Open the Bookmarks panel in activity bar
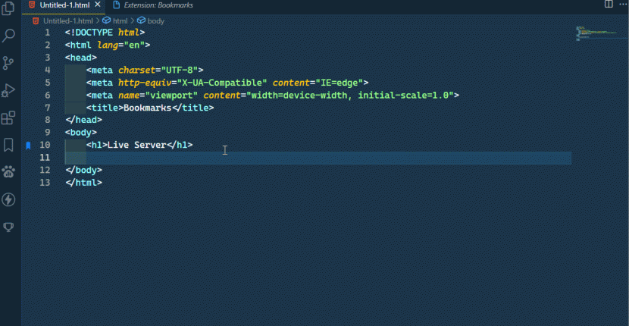The height and width of the screenshot is (326, 629). click(9, 144)
